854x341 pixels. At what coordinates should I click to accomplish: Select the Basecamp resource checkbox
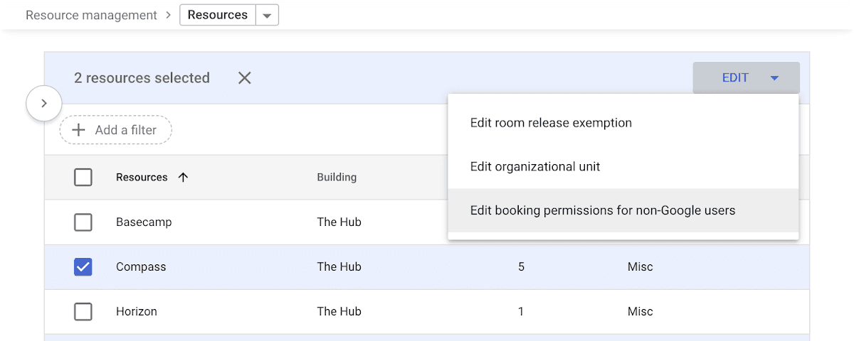click(x=83, y=222)
